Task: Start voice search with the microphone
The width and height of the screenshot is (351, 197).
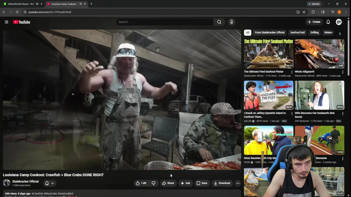Action: click(x=231, y=22)
